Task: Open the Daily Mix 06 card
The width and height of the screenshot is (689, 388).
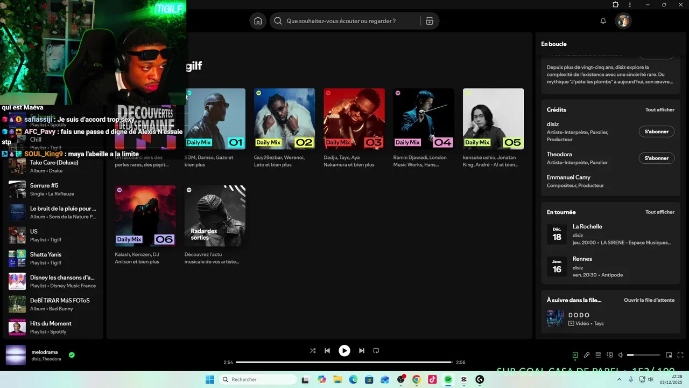Action: (145, 225)
